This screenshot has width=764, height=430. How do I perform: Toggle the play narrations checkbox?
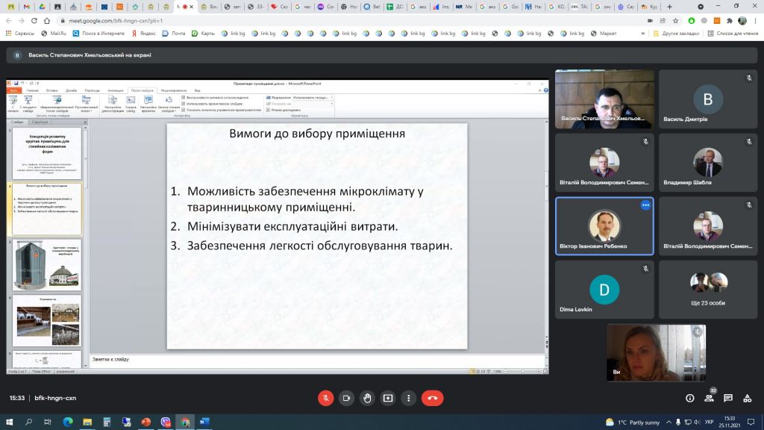184,98
